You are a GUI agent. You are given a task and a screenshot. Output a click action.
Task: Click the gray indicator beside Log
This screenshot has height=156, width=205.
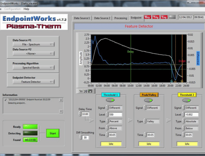click(172, 17)
